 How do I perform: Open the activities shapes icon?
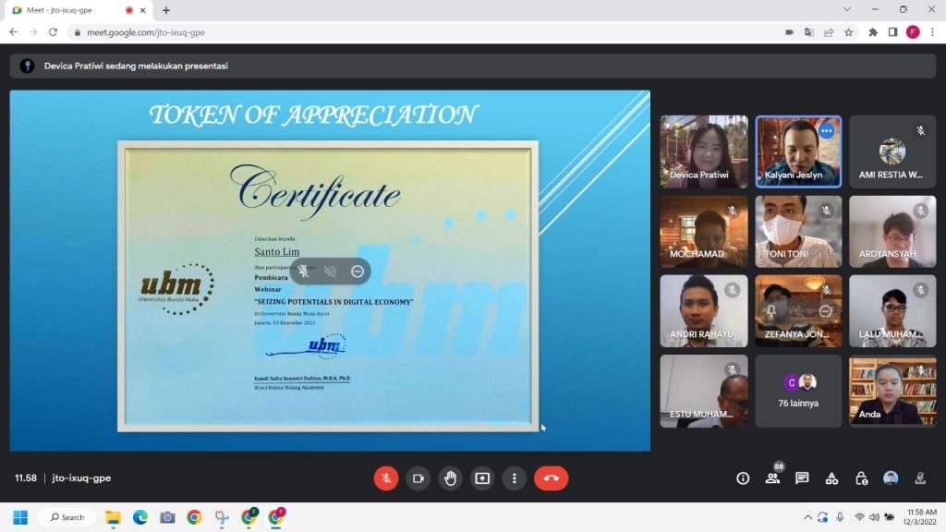coord(831,478)
